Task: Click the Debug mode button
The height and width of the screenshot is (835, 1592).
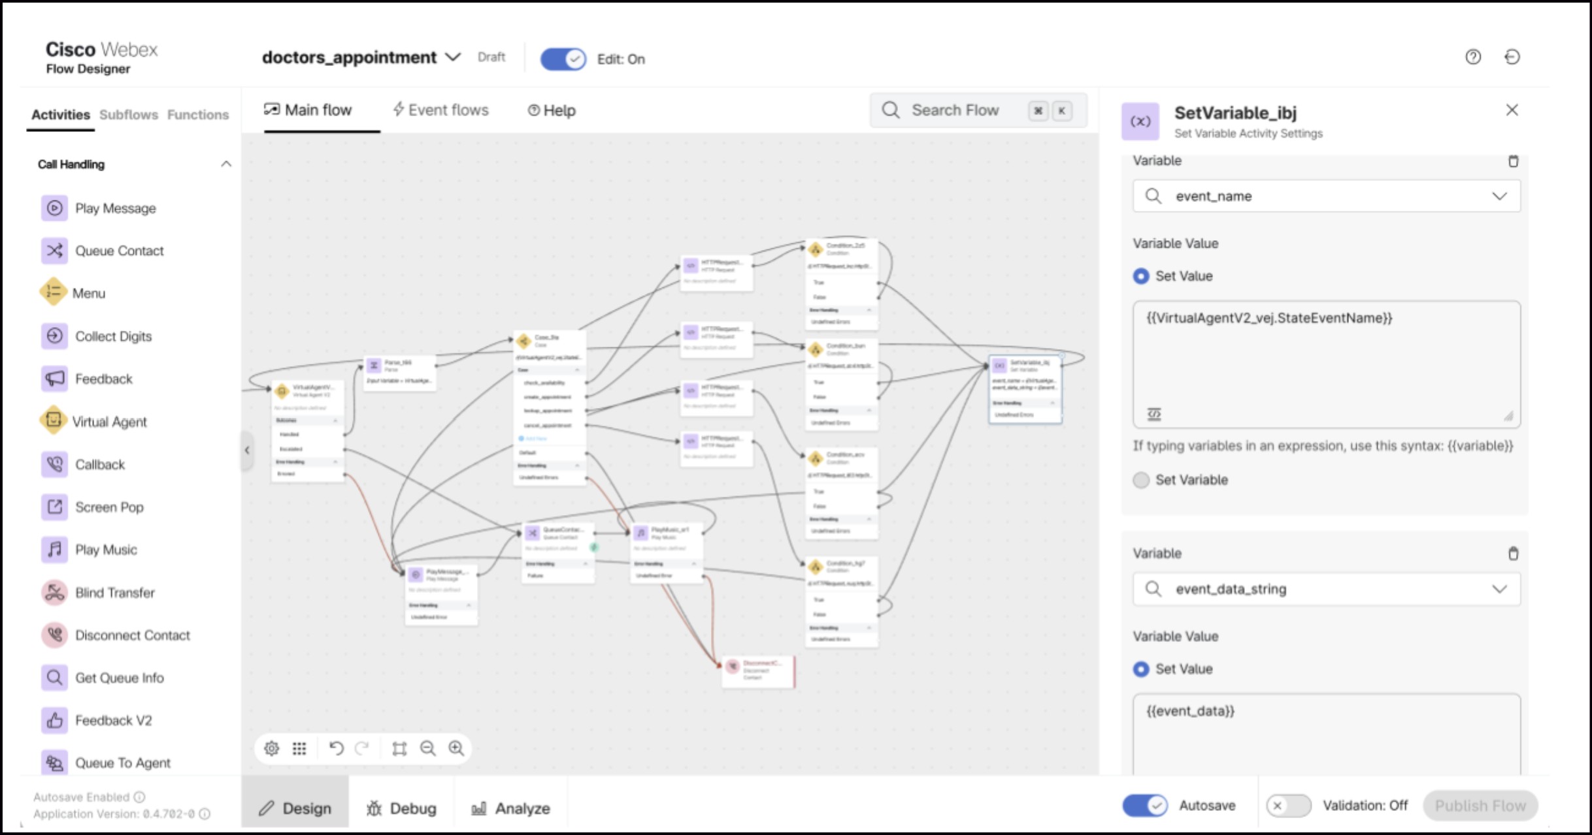Action: click(x=401, y=808)
